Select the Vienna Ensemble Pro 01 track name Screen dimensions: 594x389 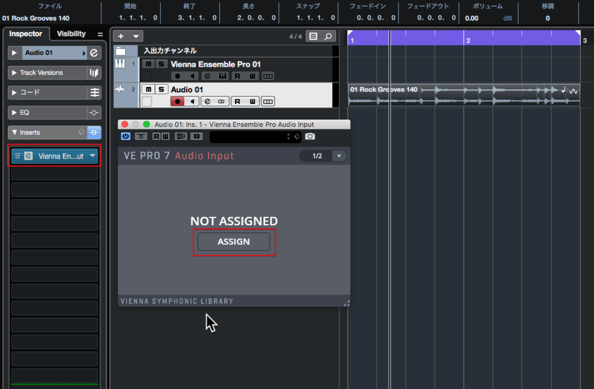pos(216,64)
